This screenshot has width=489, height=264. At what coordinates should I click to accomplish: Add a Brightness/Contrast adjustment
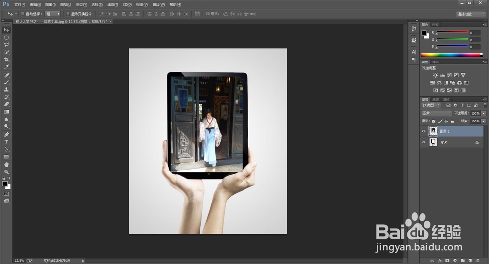coord(436,75)
